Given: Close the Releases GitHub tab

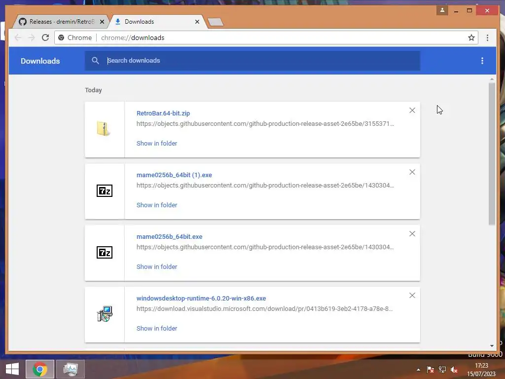Looking at the screenshot, I should [102, 22].
